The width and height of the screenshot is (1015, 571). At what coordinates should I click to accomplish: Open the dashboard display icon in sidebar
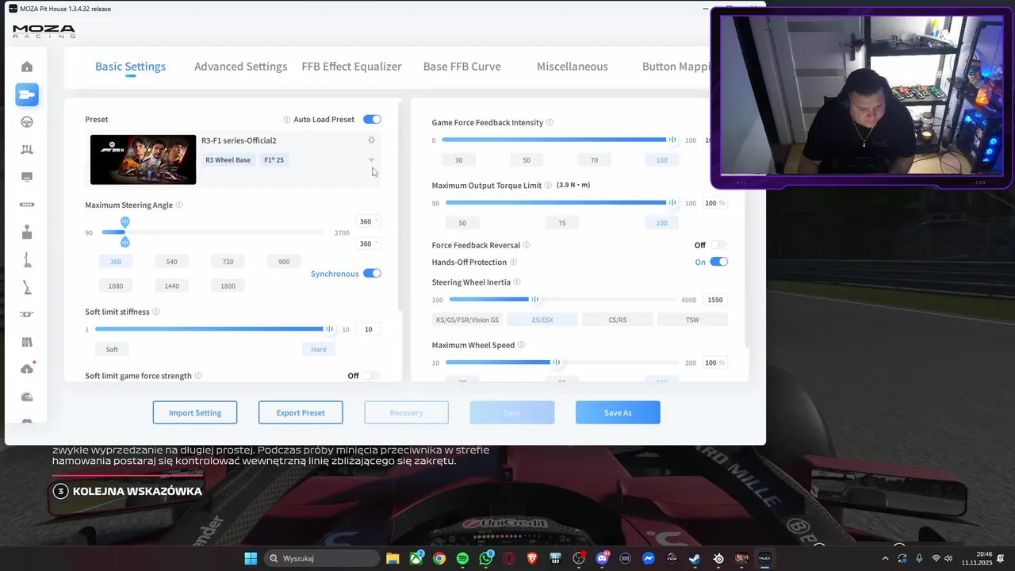[27, 177]
